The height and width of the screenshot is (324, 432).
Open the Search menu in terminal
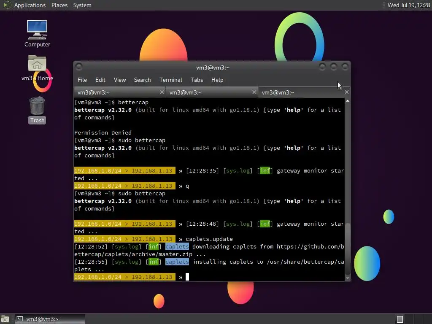click(142, 80)
